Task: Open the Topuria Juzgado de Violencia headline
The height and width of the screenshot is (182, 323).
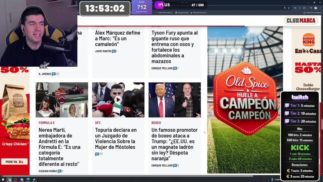Action: click(x=116, y=138)
